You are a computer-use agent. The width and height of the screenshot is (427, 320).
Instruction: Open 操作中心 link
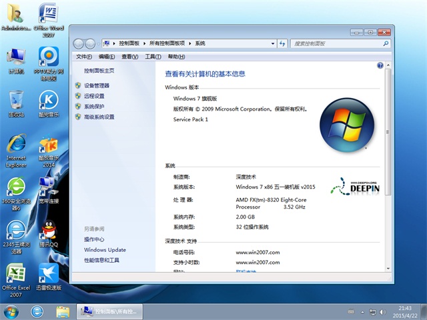94,239
